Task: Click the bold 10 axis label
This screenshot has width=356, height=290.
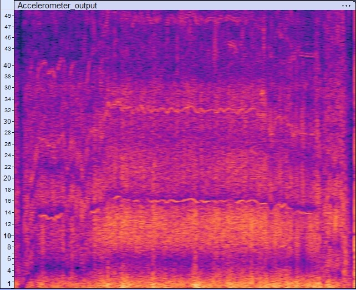Action: tap(8, 236)
